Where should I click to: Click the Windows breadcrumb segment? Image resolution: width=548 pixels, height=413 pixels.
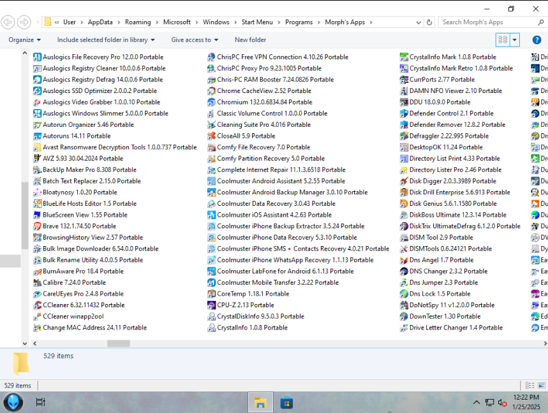[216, 22]
